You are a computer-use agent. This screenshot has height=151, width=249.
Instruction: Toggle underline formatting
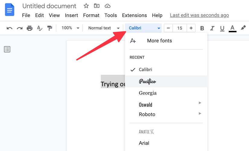point(222,29)
